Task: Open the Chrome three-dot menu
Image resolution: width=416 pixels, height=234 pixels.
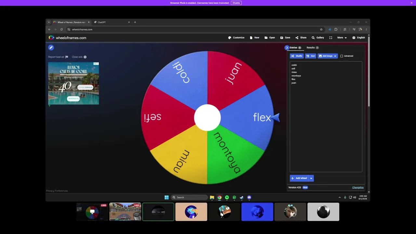Action: (x=366, y=29)
